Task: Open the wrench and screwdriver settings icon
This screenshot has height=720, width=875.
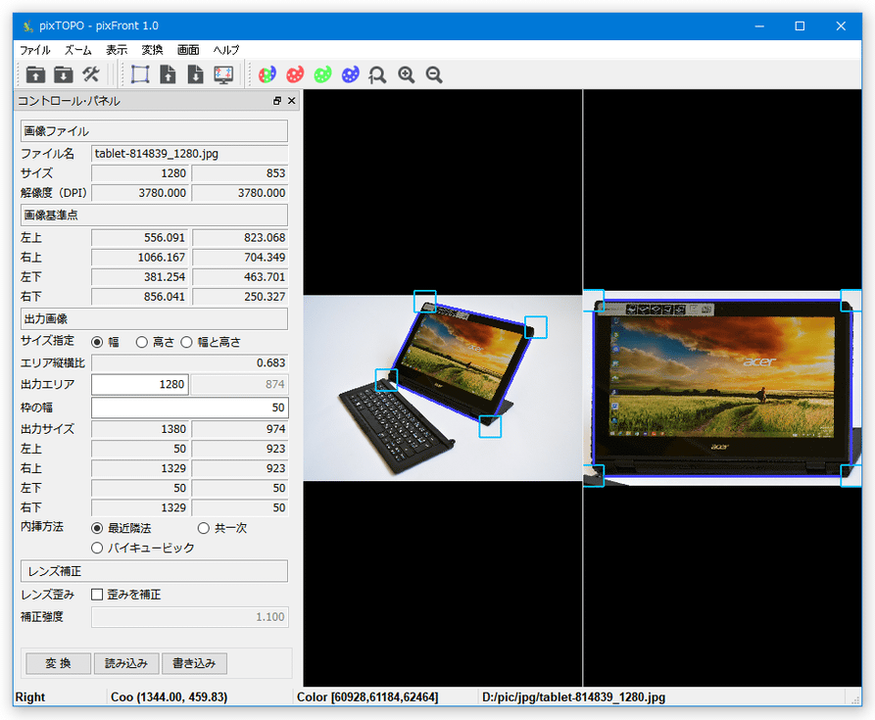Action: click(90, 74)
